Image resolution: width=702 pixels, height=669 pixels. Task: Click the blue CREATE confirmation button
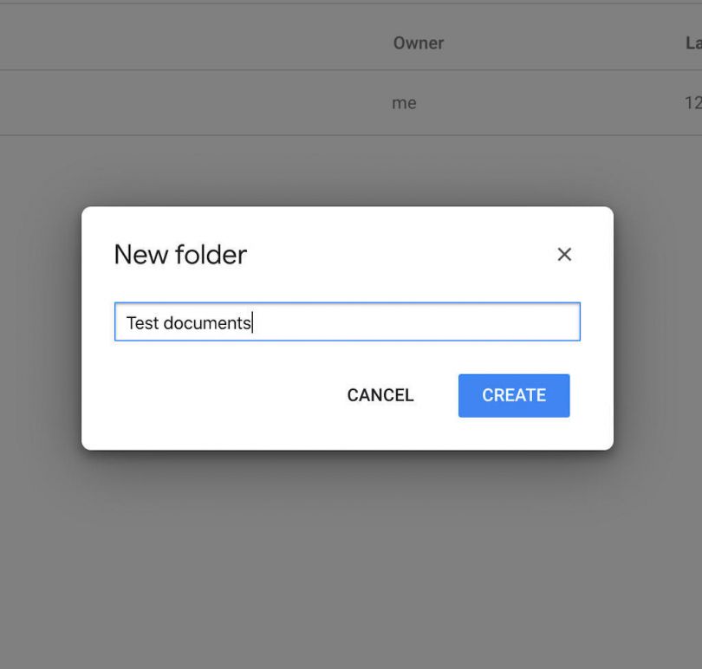[x=514, y=395]
